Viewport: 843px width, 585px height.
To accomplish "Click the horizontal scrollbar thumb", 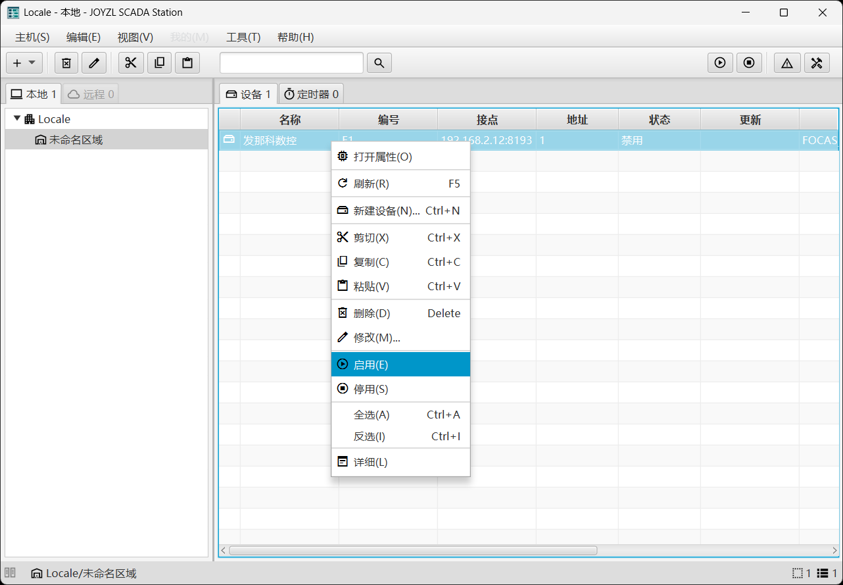I will 413,550.
